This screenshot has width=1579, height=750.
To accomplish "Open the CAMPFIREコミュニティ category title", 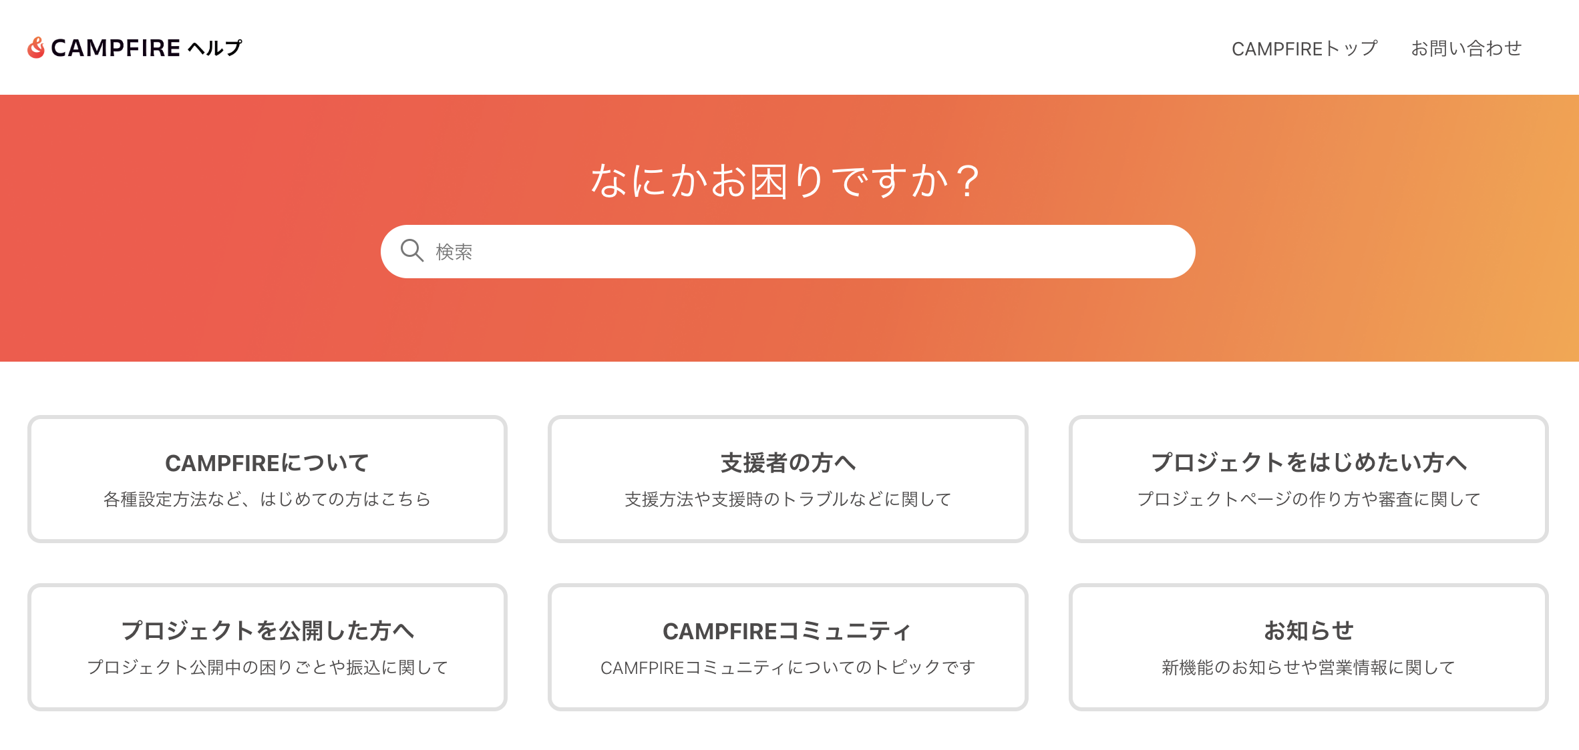I will pyautogui.click(x=787, y=631).
